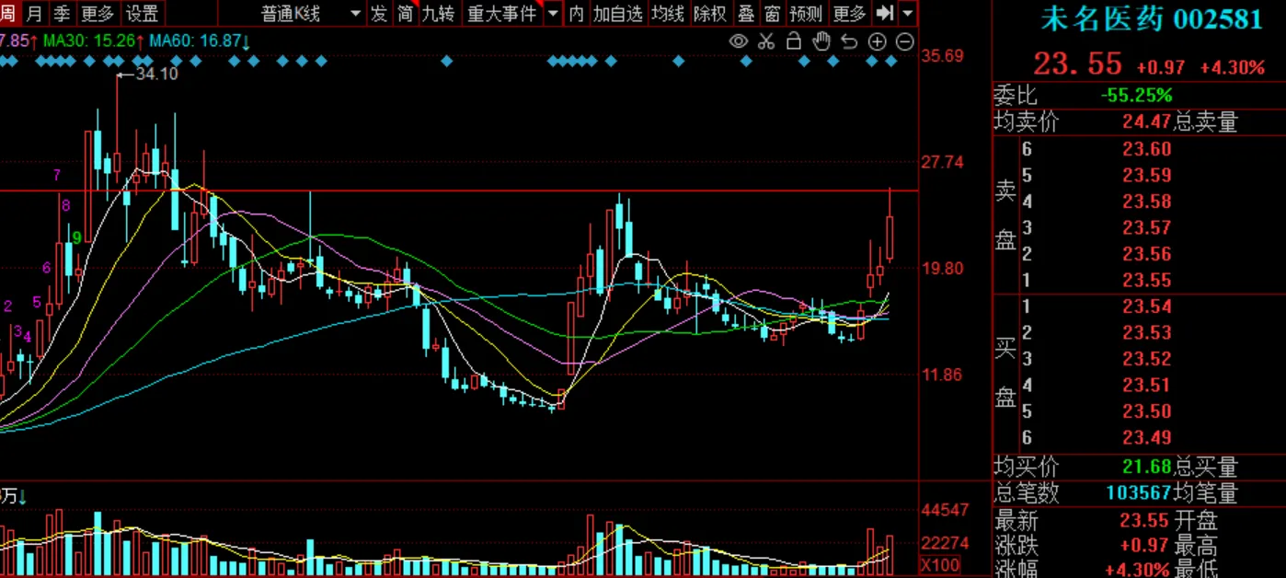This screenshot has height=578, width=1286.
Task: Click 除权 ex-rights adjustment button
Action: (710, 14)
